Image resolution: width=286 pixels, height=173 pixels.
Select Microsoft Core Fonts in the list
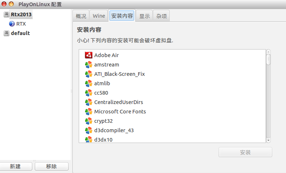[120, 112]
